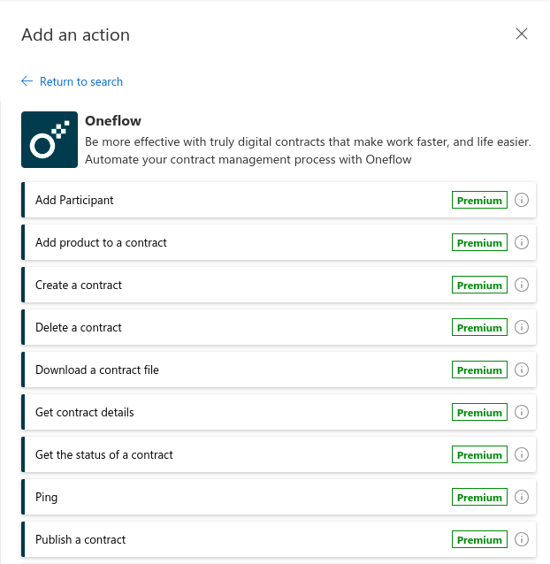Select the Add Participant action

(x=279, y=200)
